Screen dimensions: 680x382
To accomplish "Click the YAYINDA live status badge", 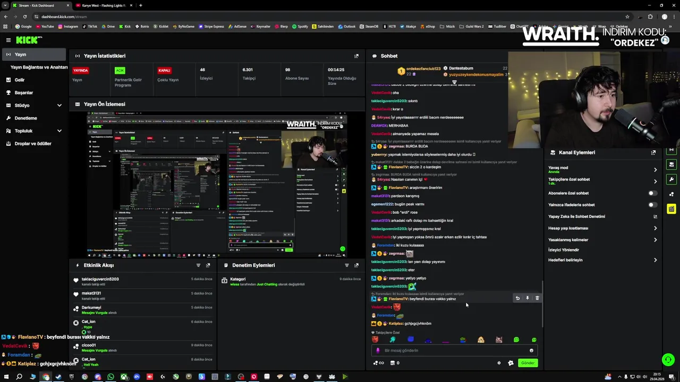I will tap(81, 70).
